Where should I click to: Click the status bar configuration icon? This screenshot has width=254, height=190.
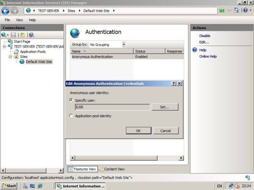coord(248,177)
